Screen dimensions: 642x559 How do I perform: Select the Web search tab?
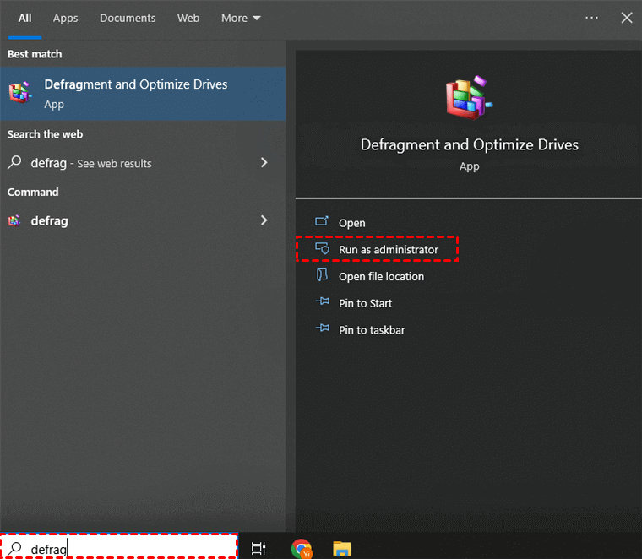click(x=188, y=18)
